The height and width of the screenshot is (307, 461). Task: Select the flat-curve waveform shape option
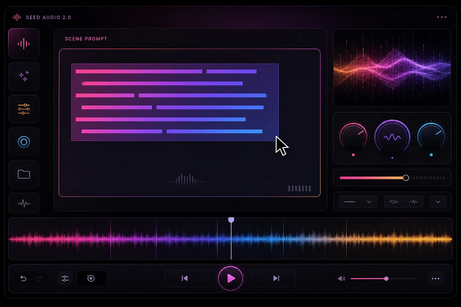click(x=394, y=202)
